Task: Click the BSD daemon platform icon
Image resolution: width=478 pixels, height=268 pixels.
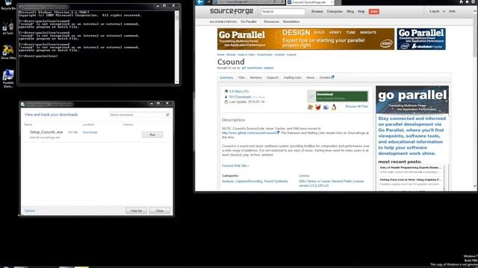Action: pos(318,107)
